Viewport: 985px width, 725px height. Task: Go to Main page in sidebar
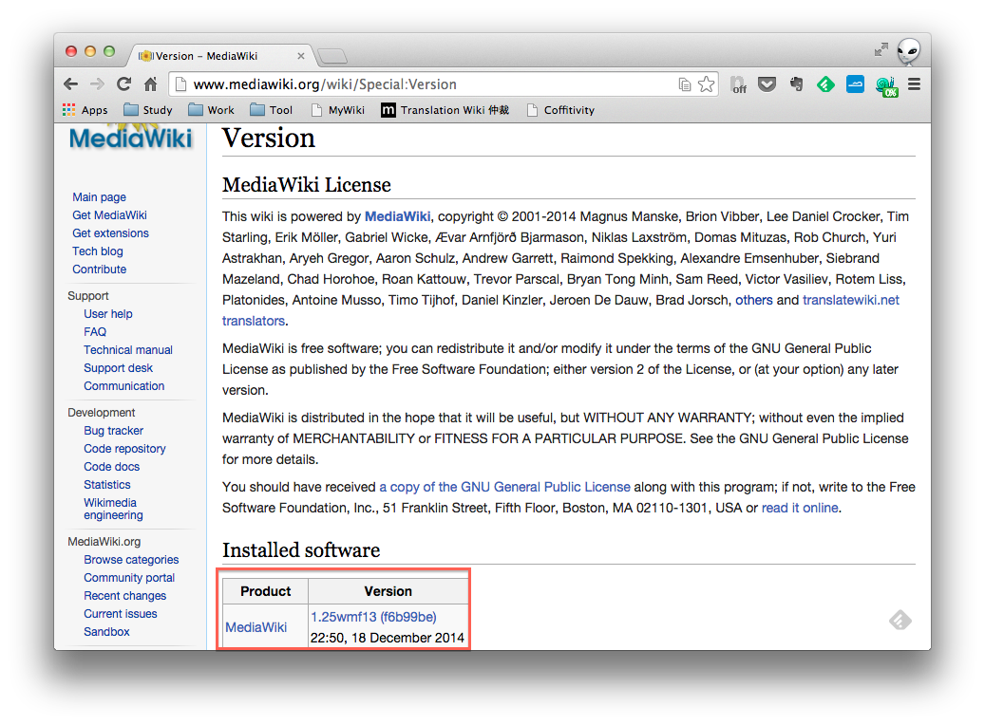point(99,197)
